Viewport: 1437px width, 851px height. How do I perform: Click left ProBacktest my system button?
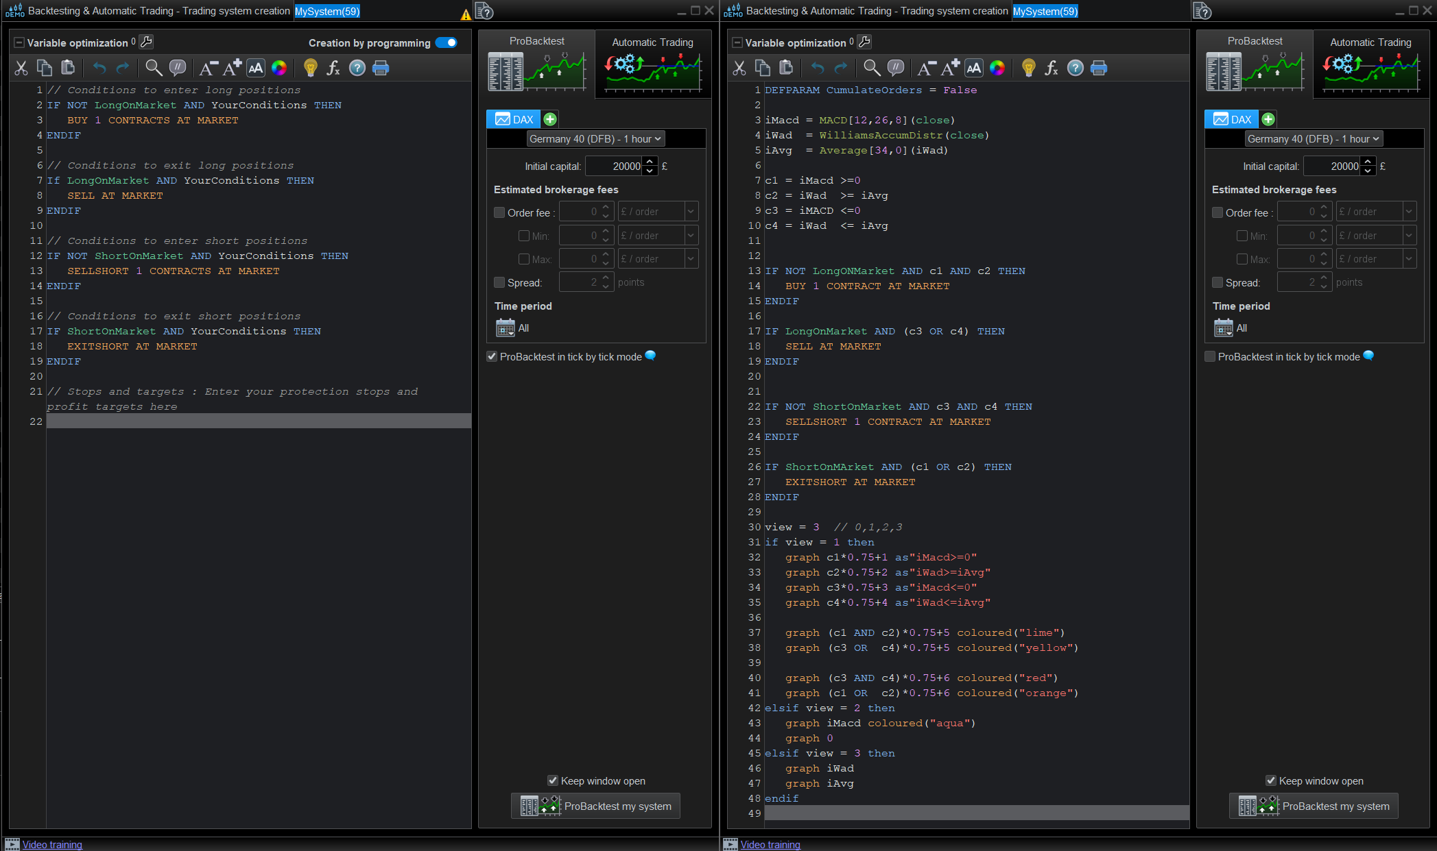(595, 806)
